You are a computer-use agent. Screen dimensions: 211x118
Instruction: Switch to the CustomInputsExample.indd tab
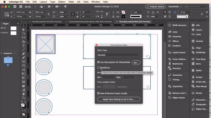tap(90, 22)
